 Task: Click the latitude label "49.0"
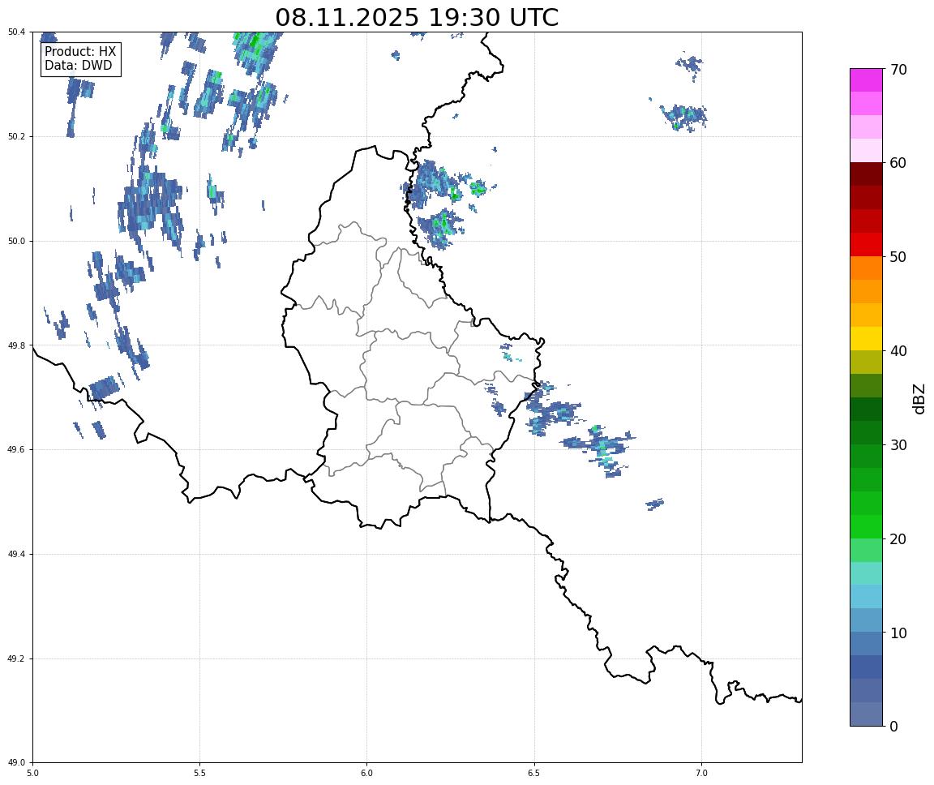pos(16,763)
